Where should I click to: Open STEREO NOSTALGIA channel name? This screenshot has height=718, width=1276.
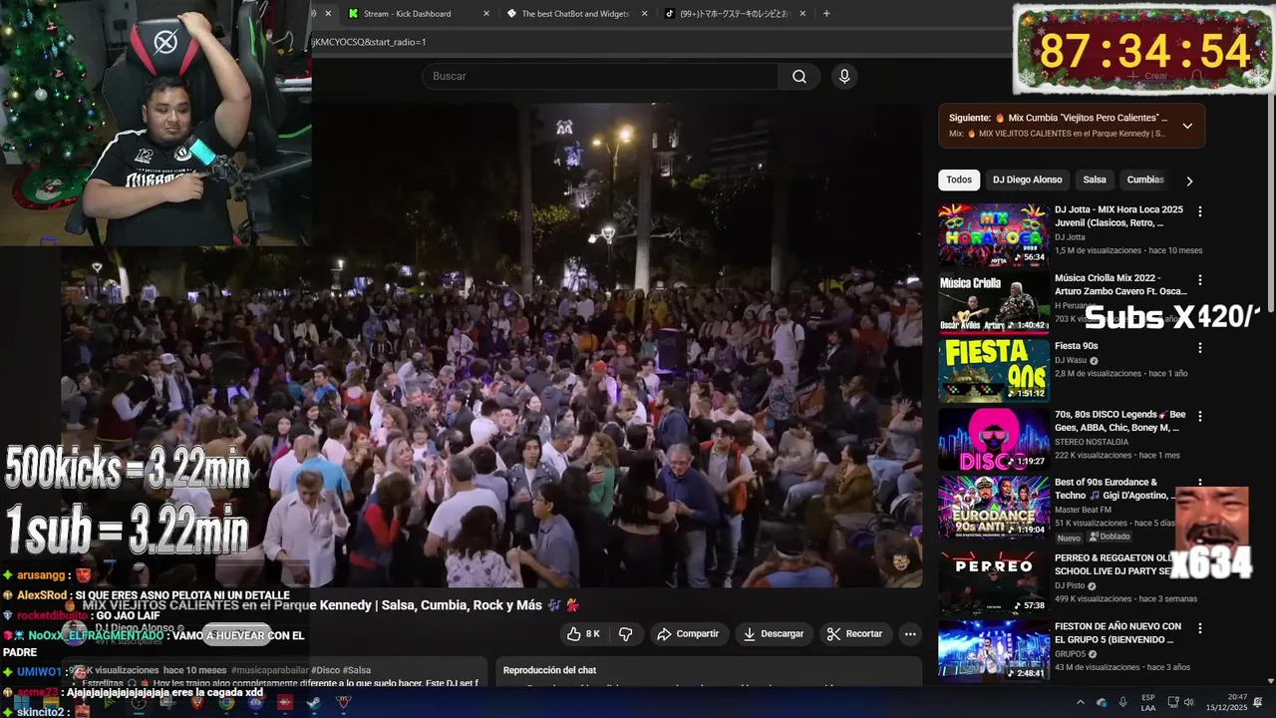(x=1092, y=442)
